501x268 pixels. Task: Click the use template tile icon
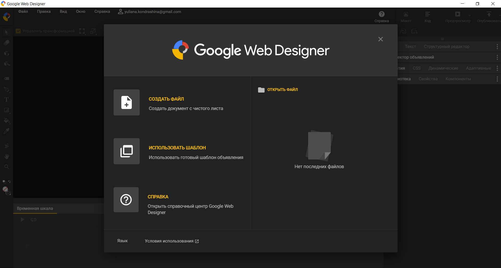[127, 151]
